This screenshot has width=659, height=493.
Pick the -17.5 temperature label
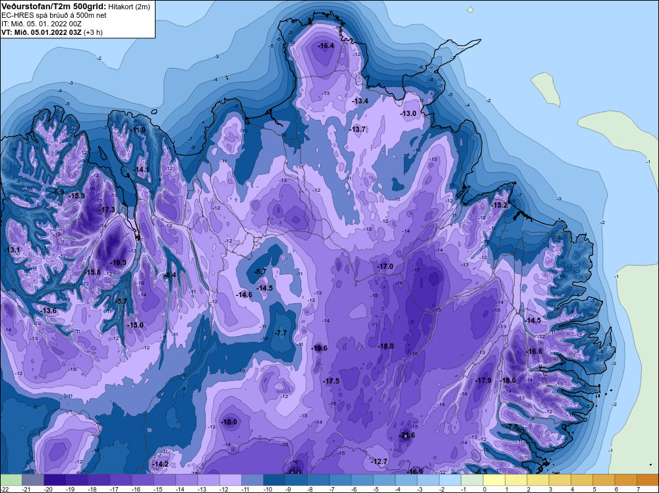tap(331, 381)
